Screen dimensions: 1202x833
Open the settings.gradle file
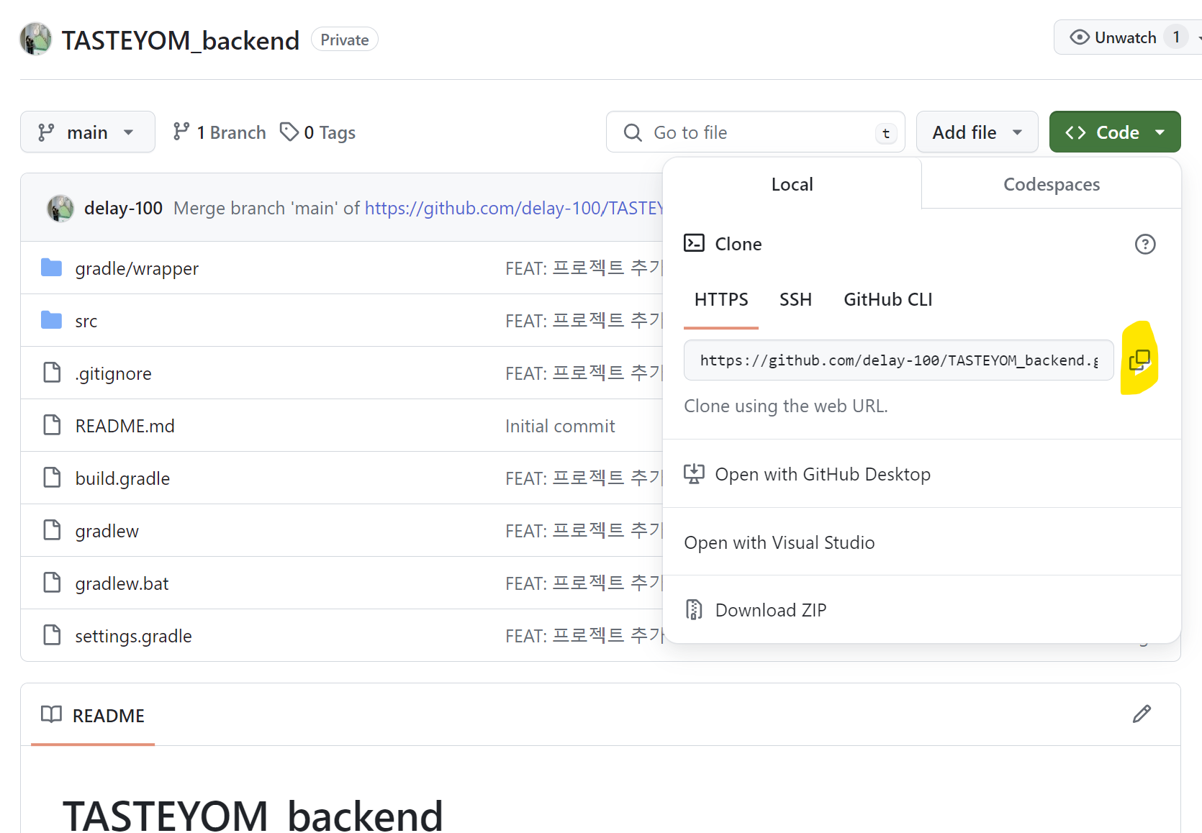133,636
